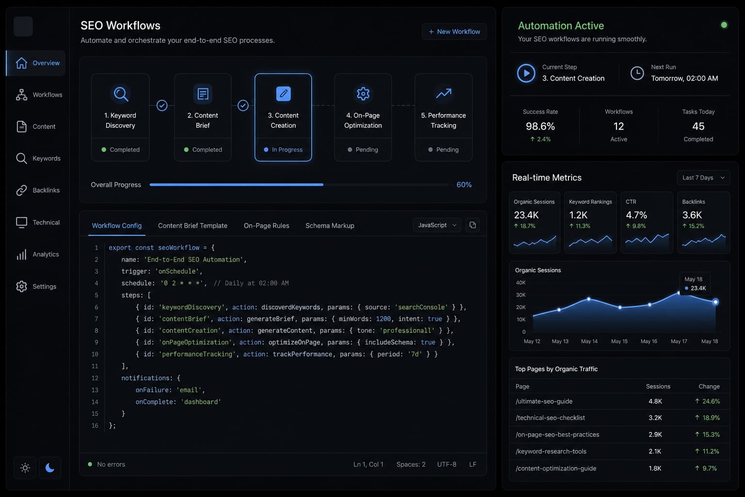Open the JavaScript language dropdown
The image size is (745, 497).
(437, 225)
